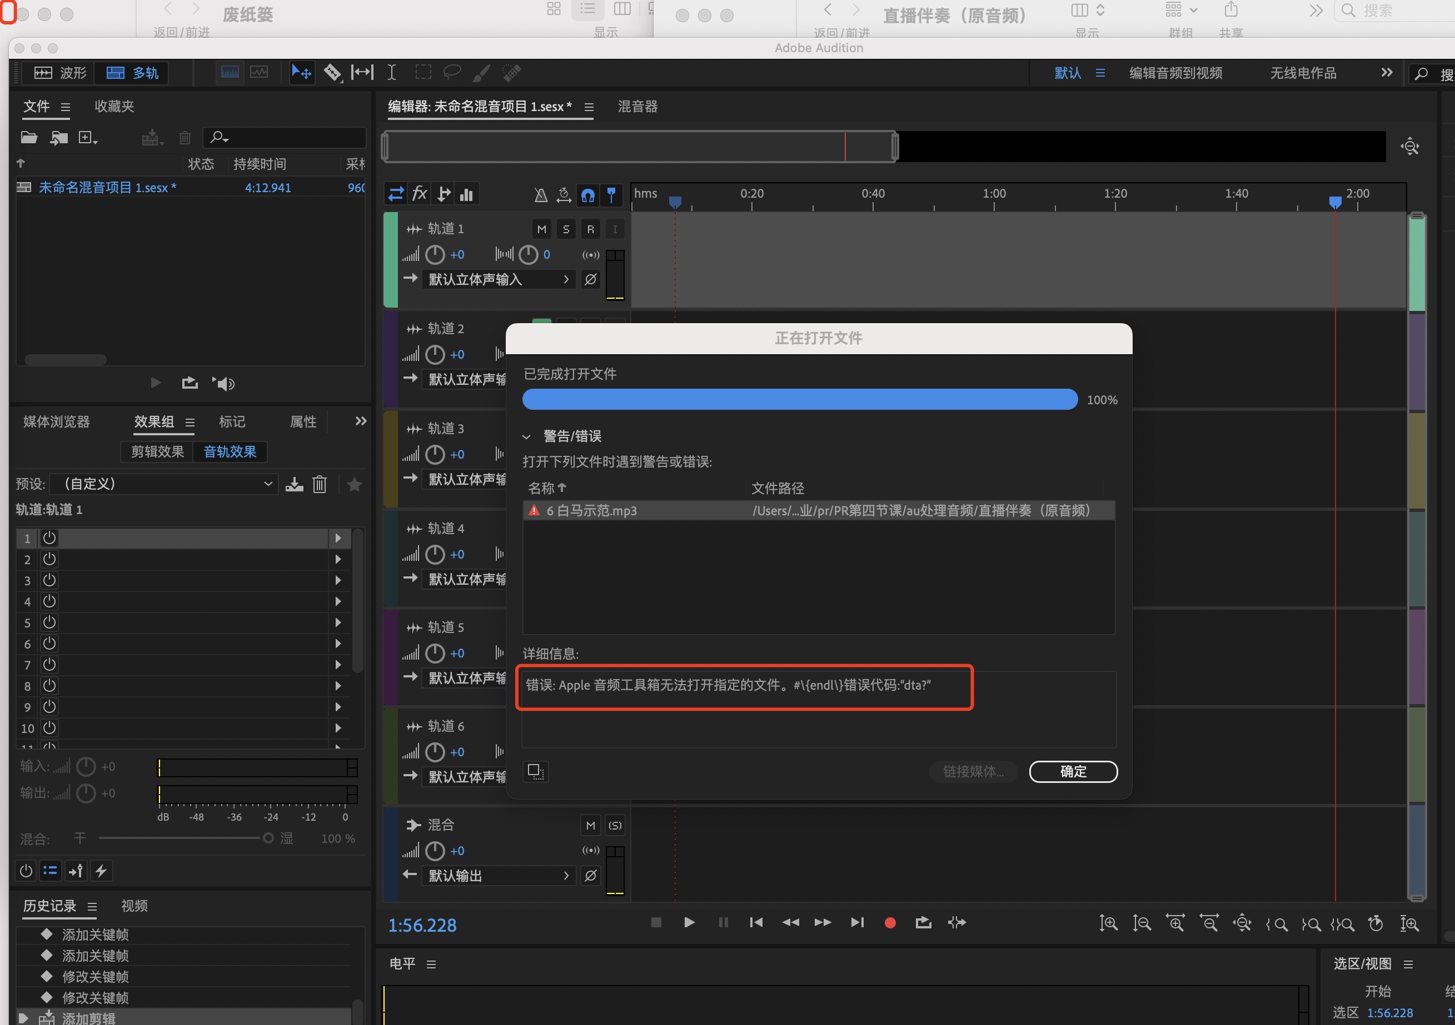The image size is (1455, 1025).
Task: Select the Time Selection tool
Action: tap(392, 73)
